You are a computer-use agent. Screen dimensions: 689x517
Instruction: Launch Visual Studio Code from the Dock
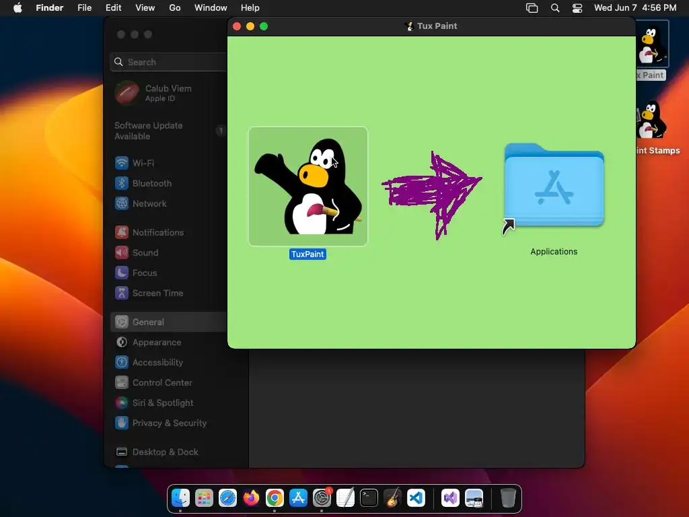click(x=416, y=498)
